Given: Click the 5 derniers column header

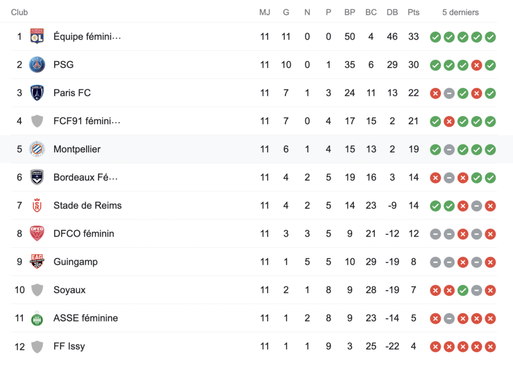Looking at the screenshot, I should tap(460, 12).
